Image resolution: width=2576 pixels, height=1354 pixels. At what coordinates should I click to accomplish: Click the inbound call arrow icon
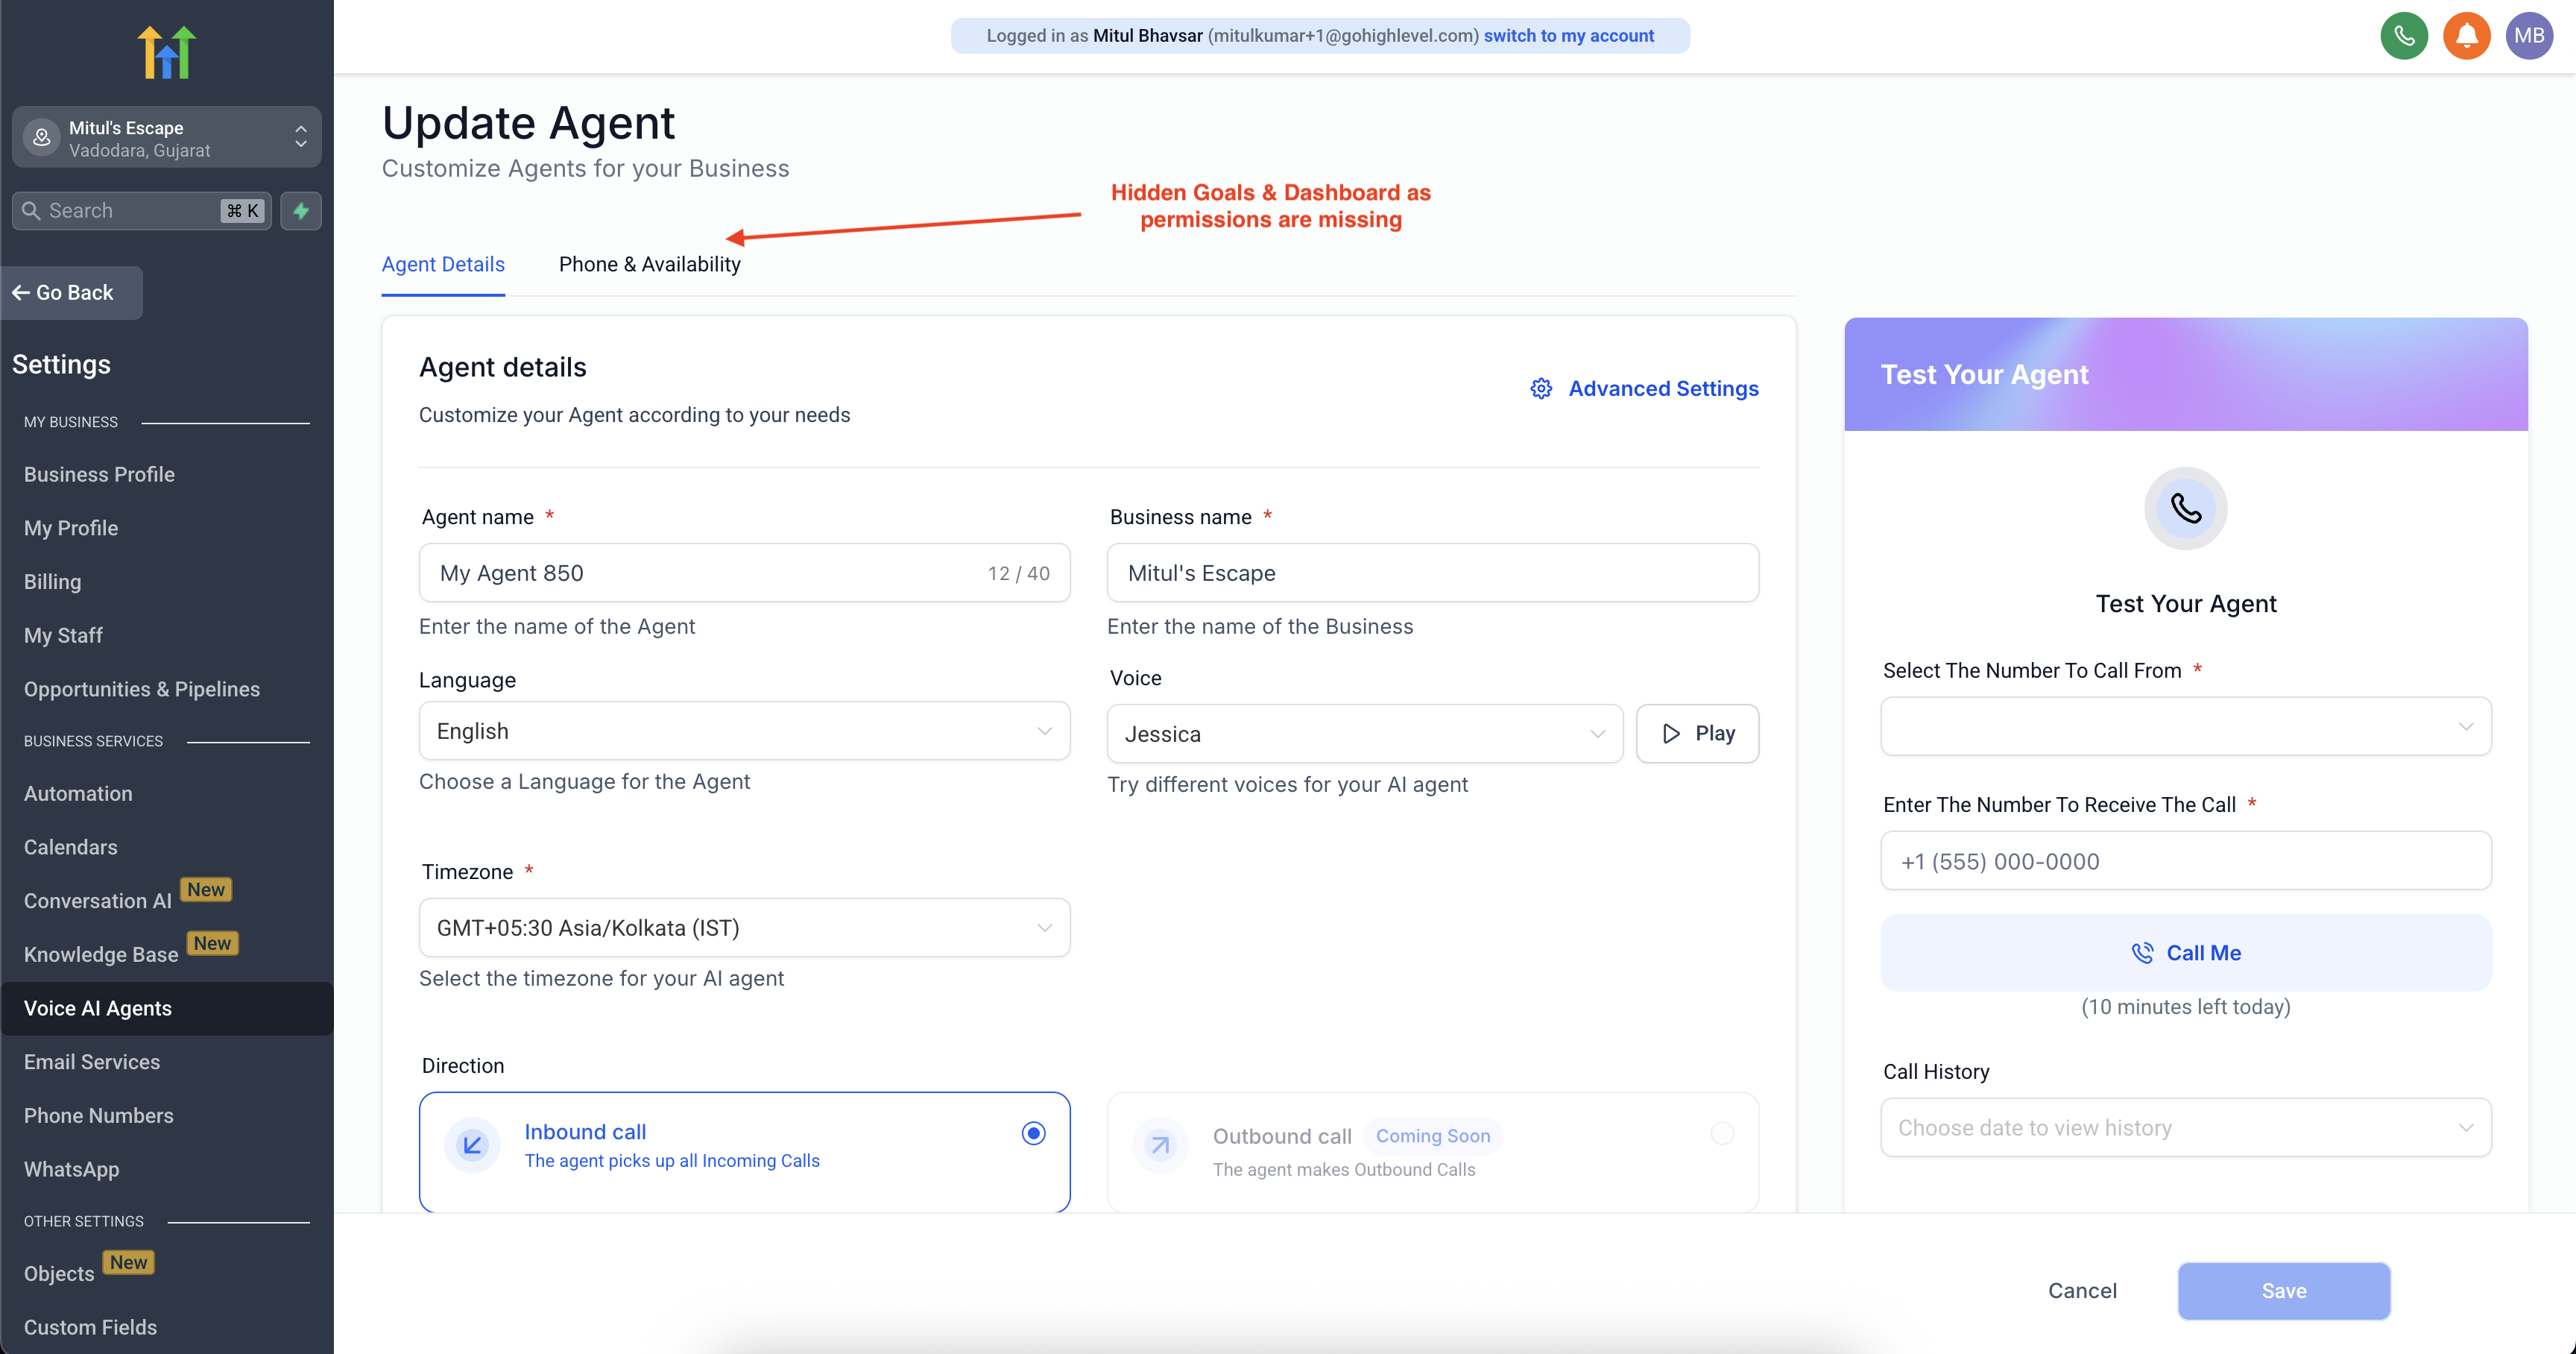(472, 1145)
